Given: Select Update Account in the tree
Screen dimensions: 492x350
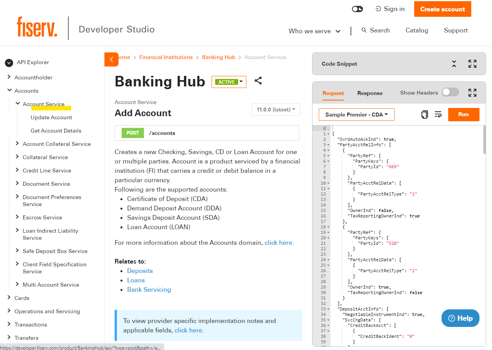Looking at the screenshot, I should (51, 117).
